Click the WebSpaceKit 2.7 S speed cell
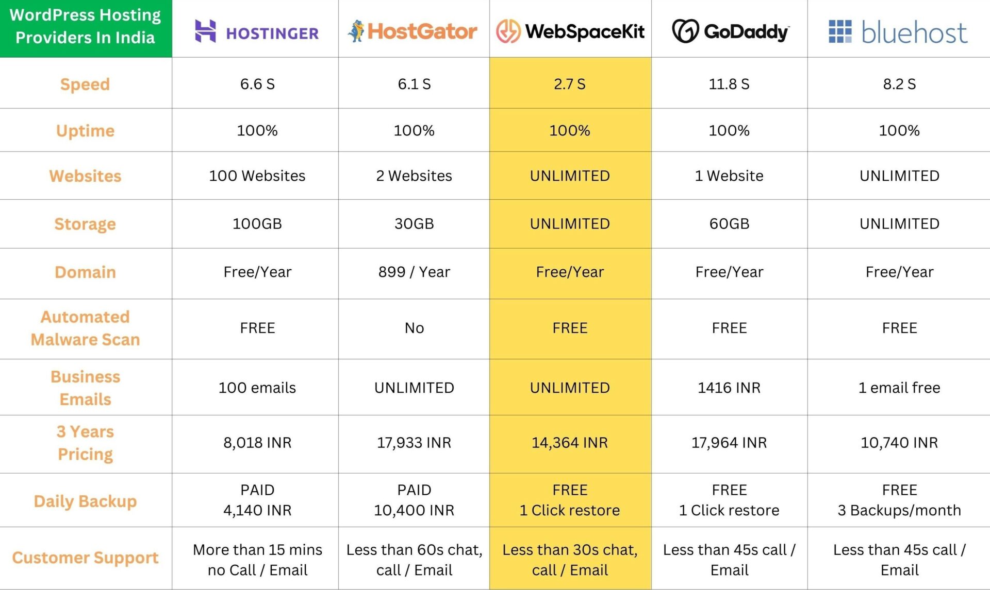The image size is (990, 590). click(570, 84)
